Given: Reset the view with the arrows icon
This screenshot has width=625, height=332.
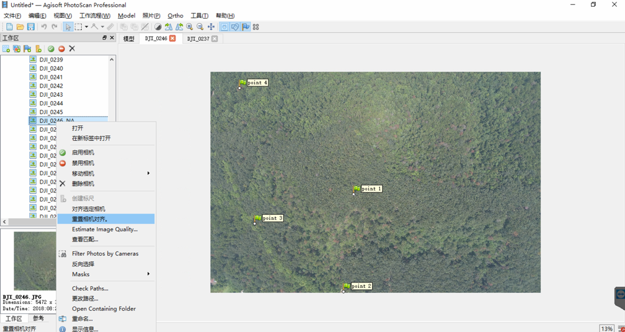Looking at the screenshot, I should 211,27.
